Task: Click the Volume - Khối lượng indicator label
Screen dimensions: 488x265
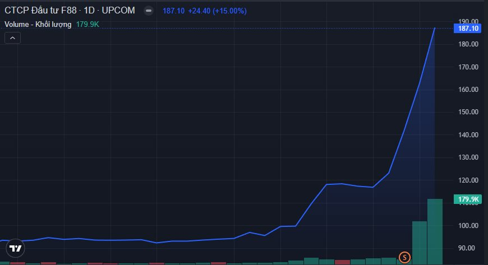Action: (38, 25)
